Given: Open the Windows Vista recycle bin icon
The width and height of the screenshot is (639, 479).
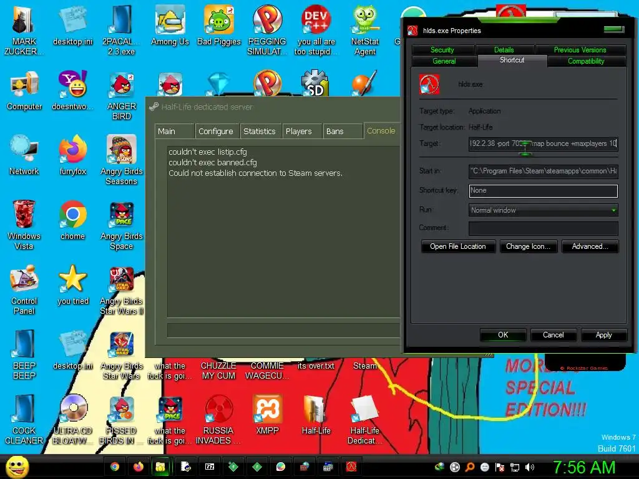Looking at the screenshot, I should (x=24, y=225).
